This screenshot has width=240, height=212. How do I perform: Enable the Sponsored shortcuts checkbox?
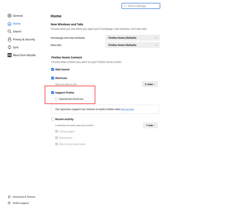pyautogui.click(x=57, y=99)
